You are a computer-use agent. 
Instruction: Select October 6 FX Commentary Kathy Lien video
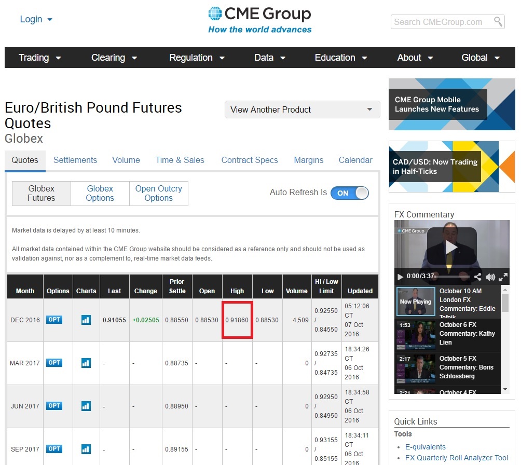pyautogui.click(x=447, y=335)
